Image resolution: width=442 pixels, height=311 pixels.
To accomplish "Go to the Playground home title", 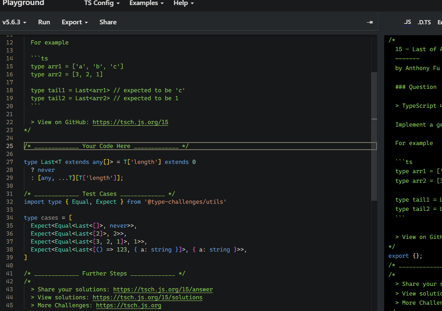I will click(x=23, y=3).
